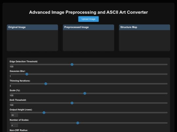Click the far right end of Edge Detection track
Viewport: 177px width, 132px height.
pyautogui.click(x=167, y=65)
